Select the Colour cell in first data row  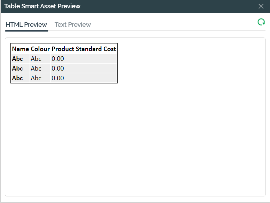point(36,59)
